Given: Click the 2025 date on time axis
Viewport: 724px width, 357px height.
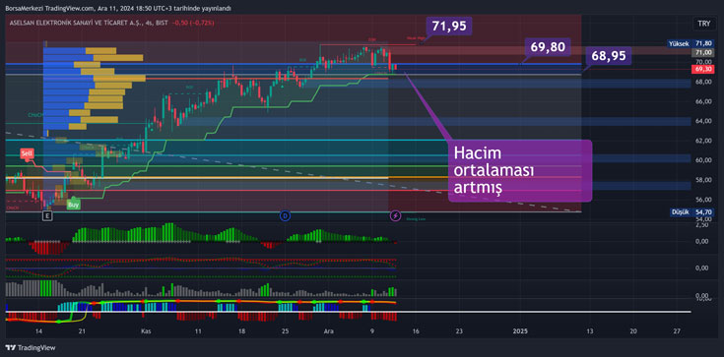Looking at the screenshot, I should (520, 331).
